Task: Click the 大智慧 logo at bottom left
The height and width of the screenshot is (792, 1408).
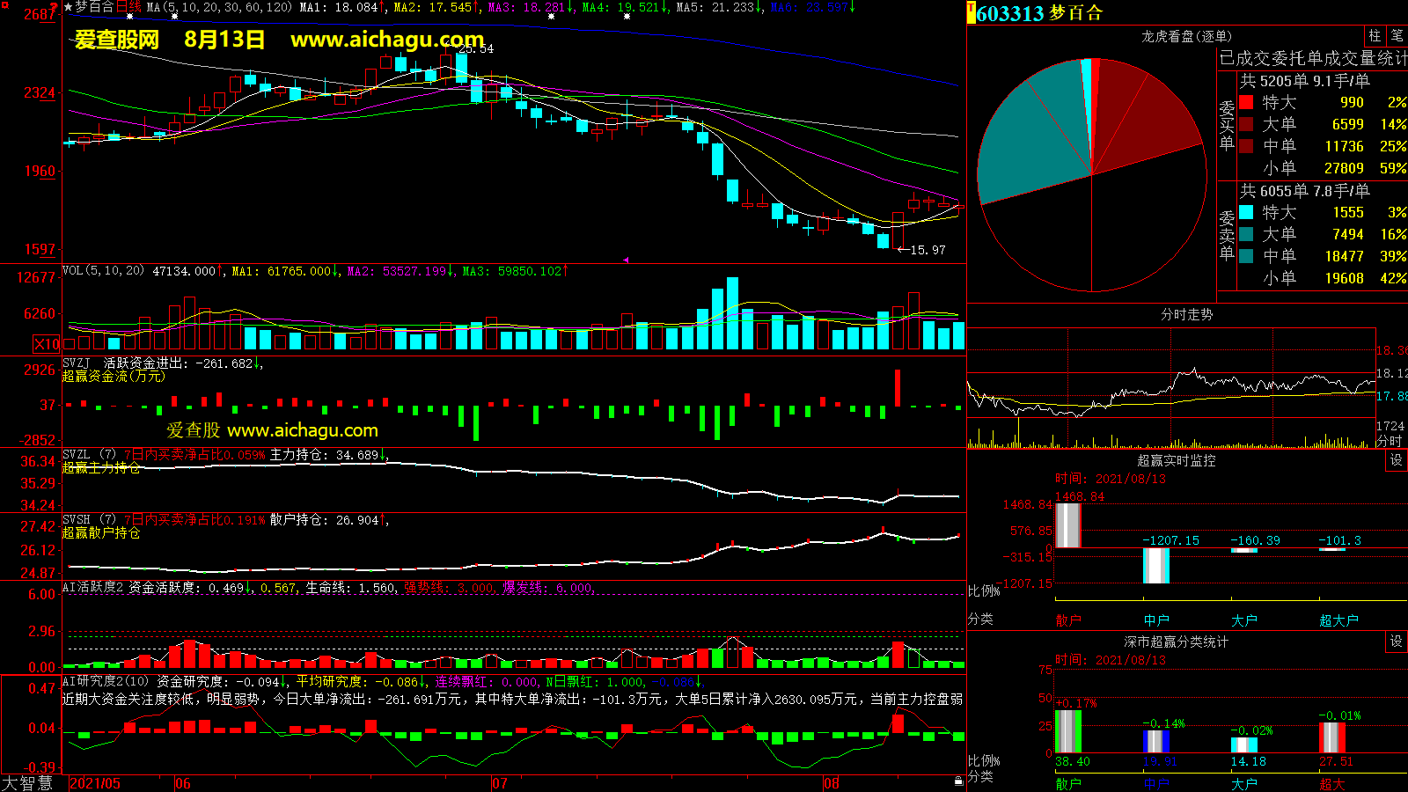Action: [28, 782]
